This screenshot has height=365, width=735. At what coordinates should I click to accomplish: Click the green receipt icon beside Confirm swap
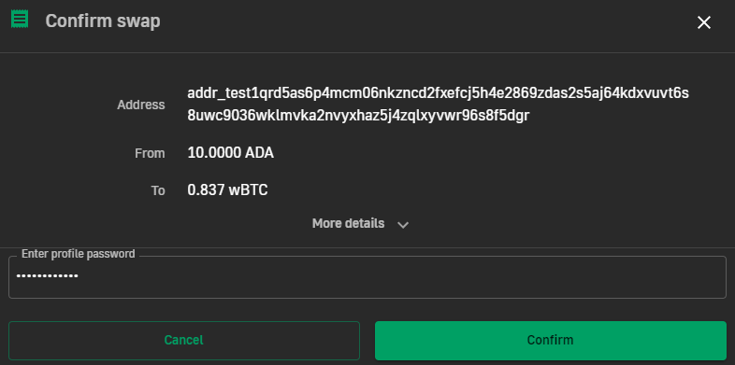pos(20,20)
